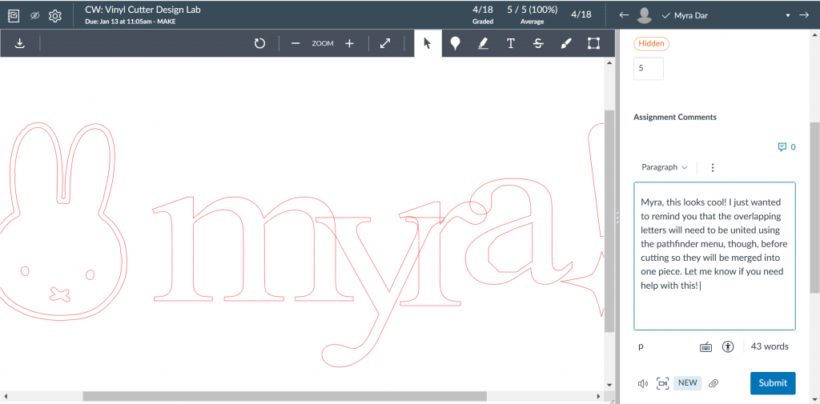820x404 pixels.
Task: Click the document horizontal scrollbar
Action: click(284, 396)
